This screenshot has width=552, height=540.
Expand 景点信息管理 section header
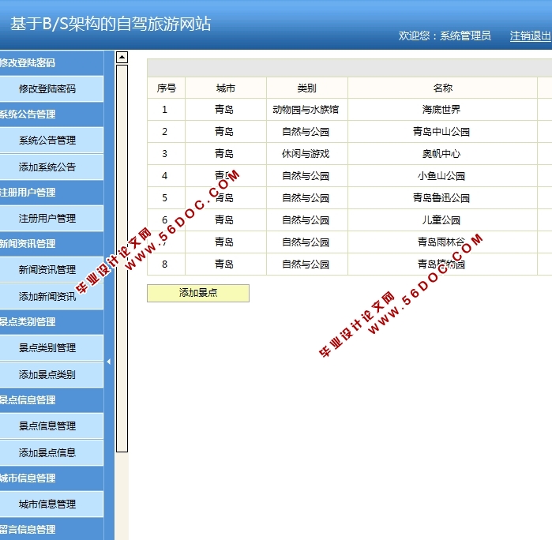coord(51,400)
